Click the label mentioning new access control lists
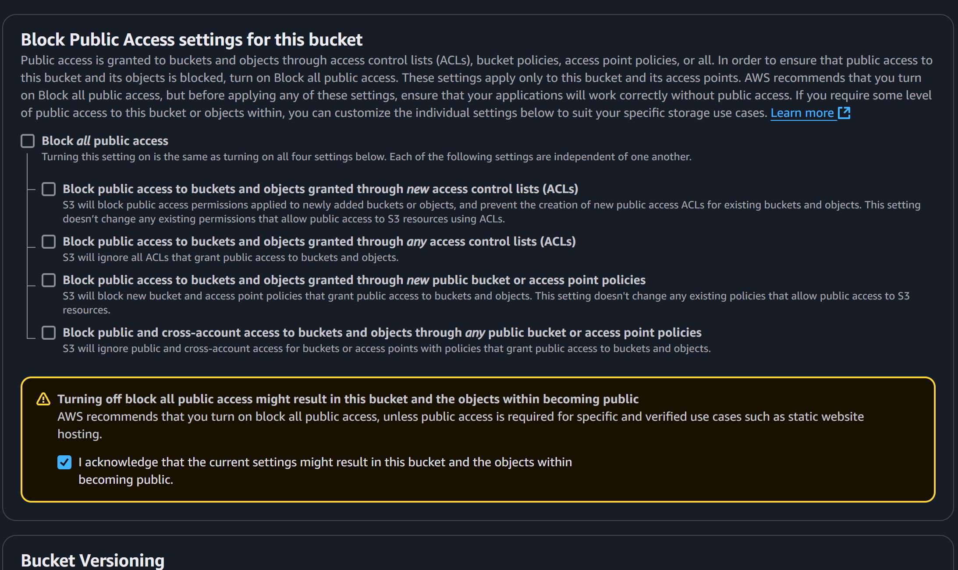 pos(320,189)
